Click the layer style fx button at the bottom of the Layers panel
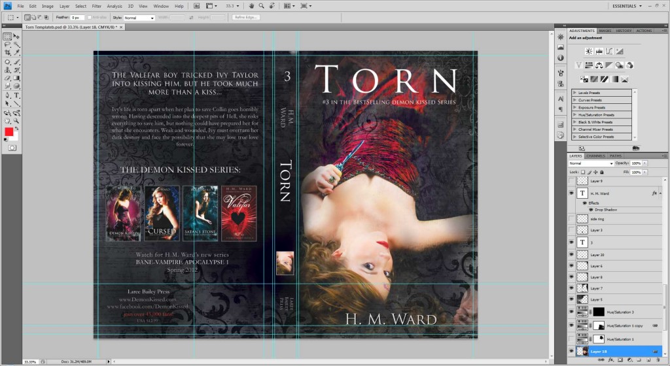Screen dimensions: 670x366 (611, 361)
